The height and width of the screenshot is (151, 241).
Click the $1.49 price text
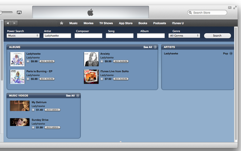coord(39,110)
